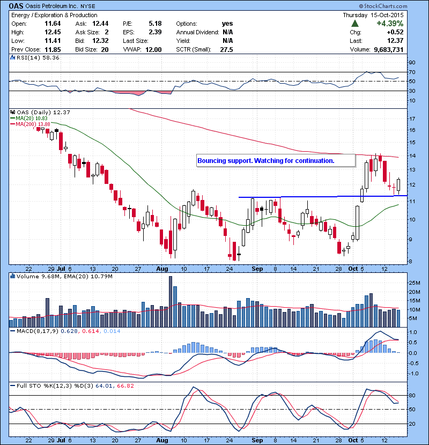Click the Volume bars icon
Image resolution: width=429 pixels, height=445 pixels.
12,276
